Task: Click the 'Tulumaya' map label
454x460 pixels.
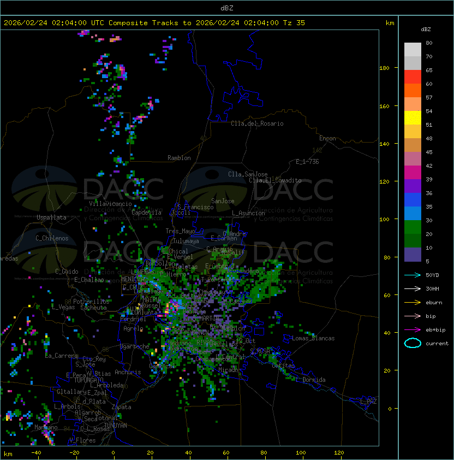Action: pos(186,241)
